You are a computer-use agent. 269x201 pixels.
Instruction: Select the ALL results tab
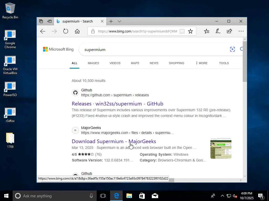(x=74, y=63)
